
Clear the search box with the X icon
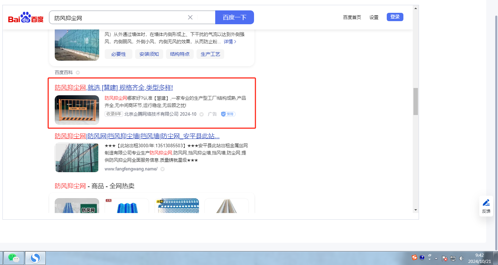point(190,17)
